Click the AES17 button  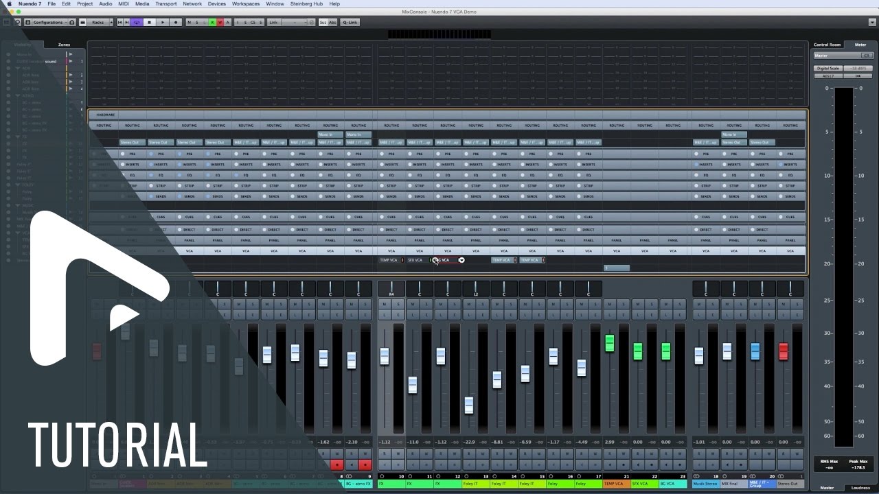(828, 76)
